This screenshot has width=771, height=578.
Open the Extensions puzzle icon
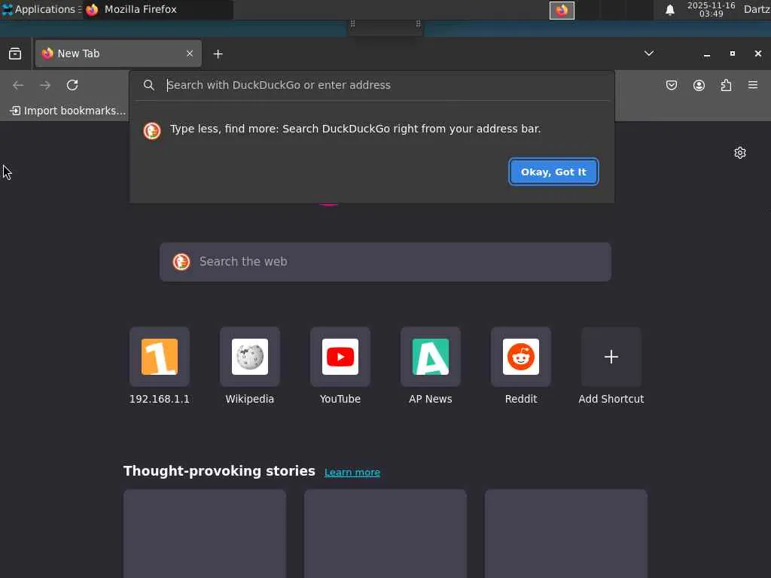click(726, 86)
